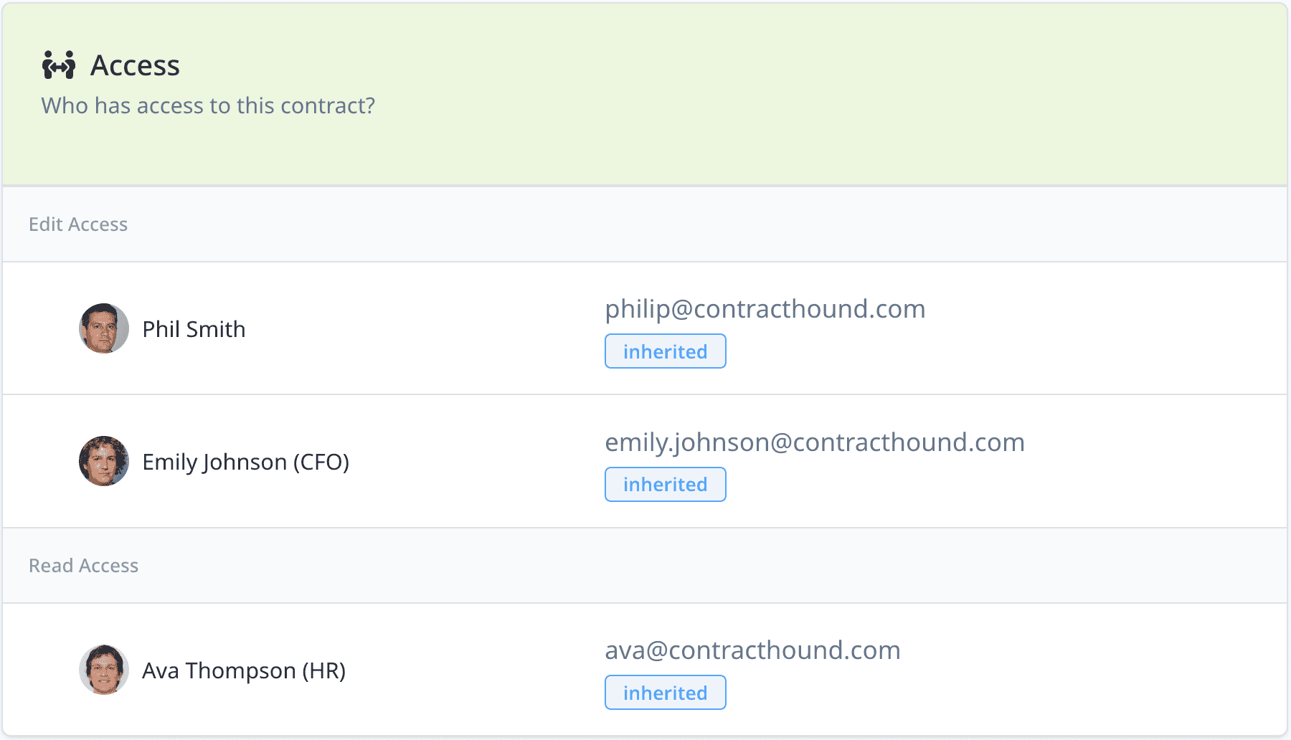1291x740 pixels.
Task: Click the inherited badge under Ava's email
Action: click(666, 693)
